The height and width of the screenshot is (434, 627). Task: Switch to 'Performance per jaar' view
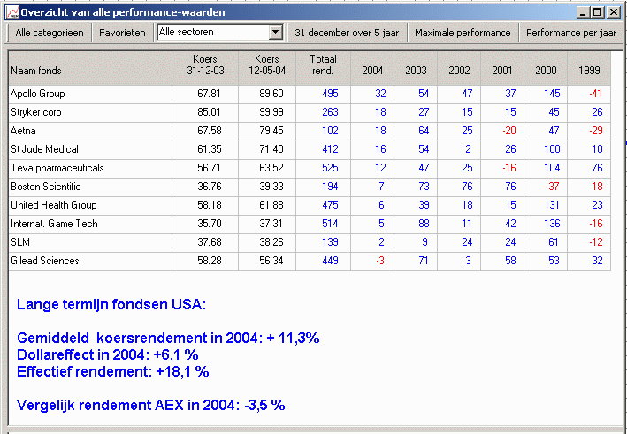(x=570, y=33)
